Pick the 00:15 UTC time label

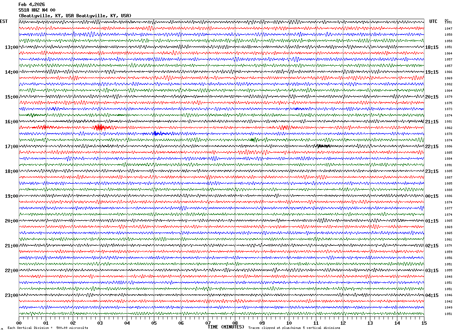432,196
